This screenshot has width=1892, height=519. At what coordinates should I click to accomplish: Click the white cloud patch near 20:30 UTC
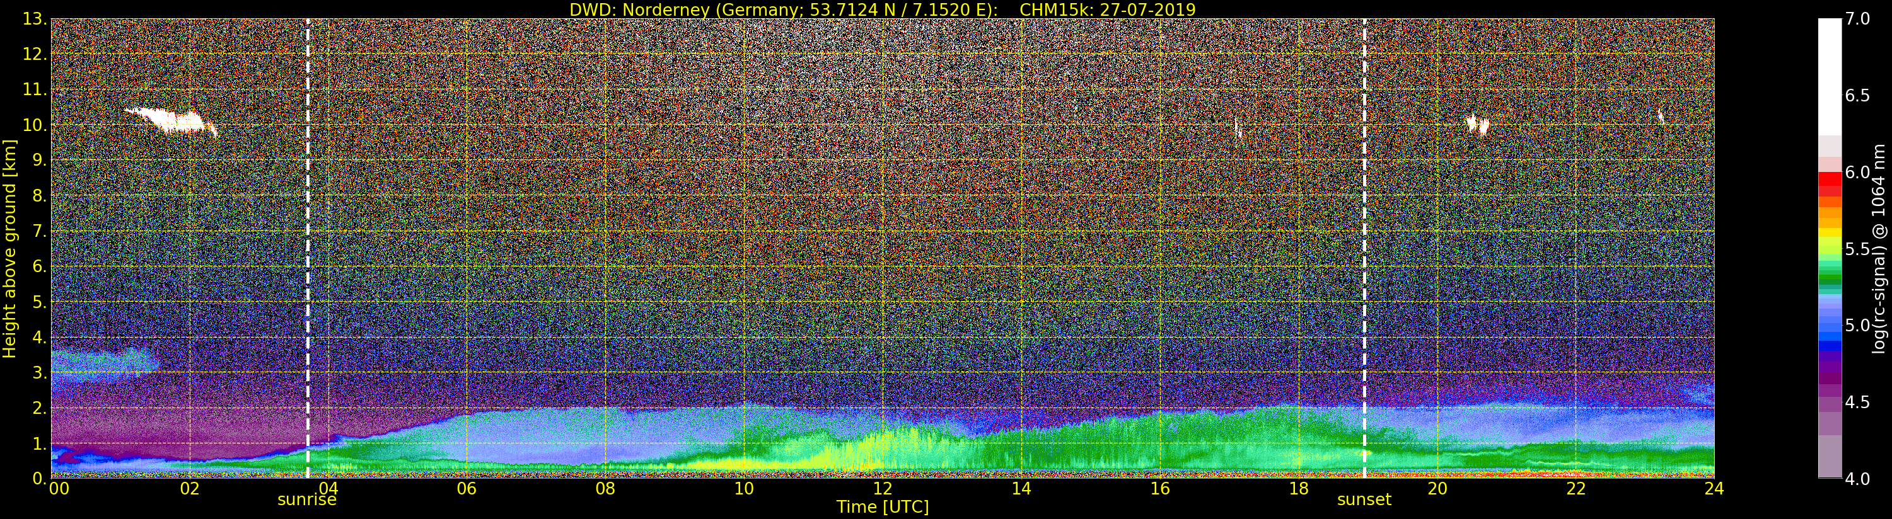pyautogui.click(x=1477, y=125)
